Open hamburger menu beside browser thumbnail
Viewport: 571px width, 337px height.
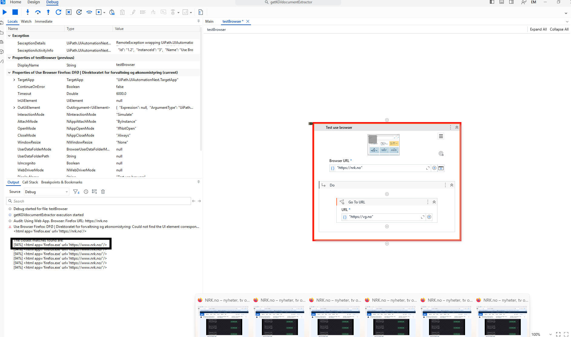click(441, 136)
